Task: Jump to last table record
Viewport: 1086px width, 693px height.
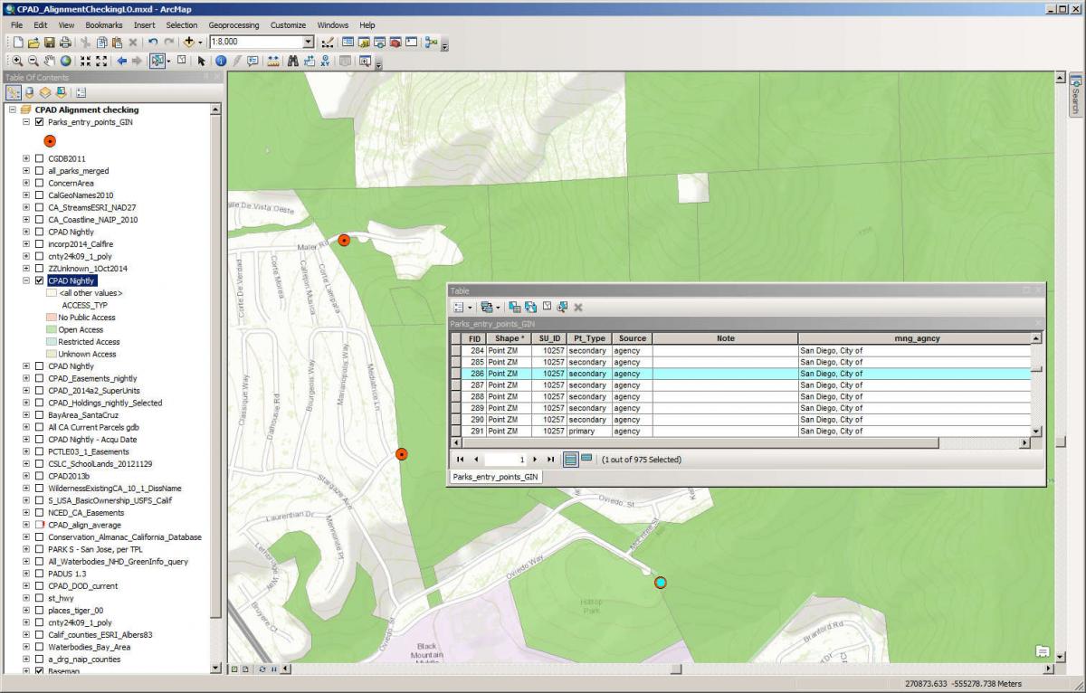Action: click(550, 460)
